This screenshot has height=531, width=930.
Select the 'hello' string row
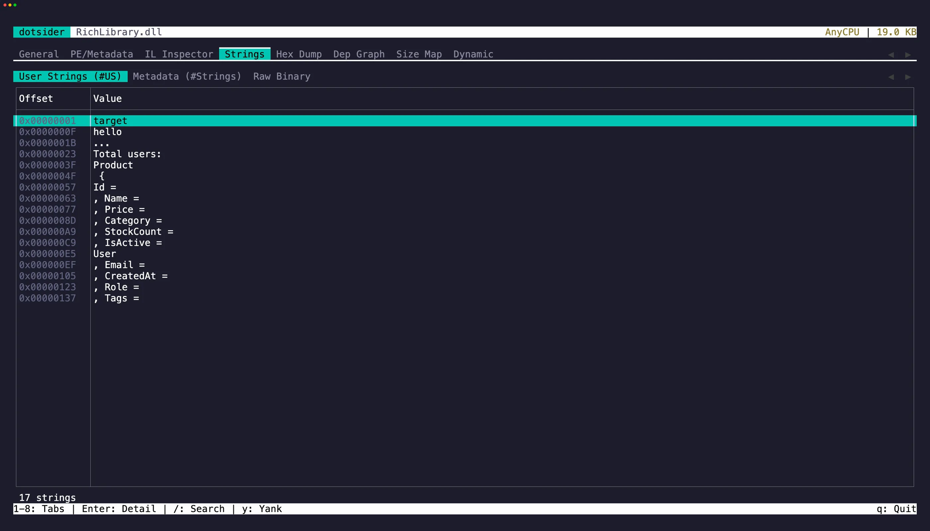pyautogui.click(x=465, y=132)
